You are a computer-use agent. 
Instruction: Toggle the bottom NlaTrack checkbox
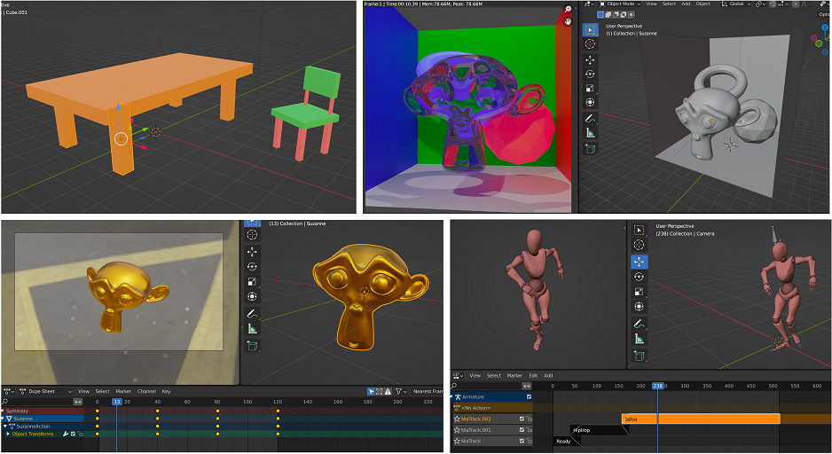point(522,442)
